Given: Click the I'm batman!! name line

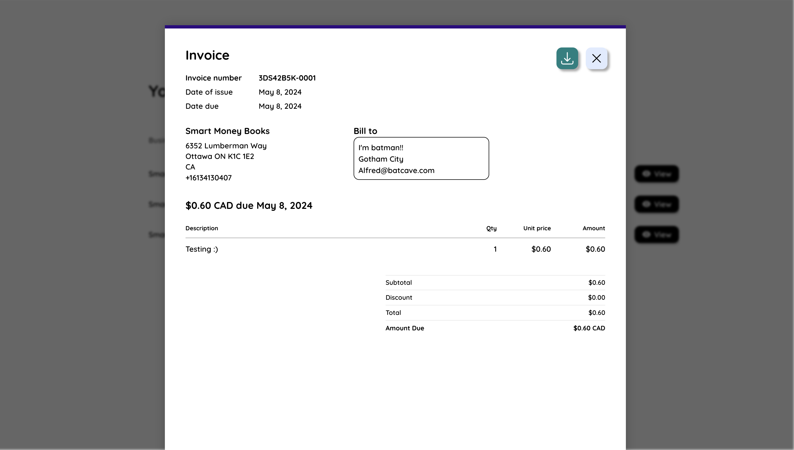Looking at the screenshot, I should coord(381,148).
